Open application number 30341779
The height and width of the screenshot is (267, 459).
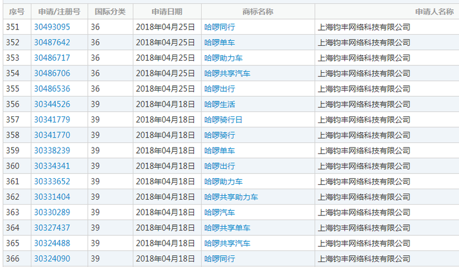(52, 120)
